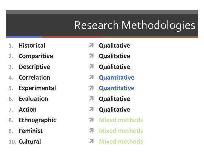The height and width of the screenshot is (153, 204).
Task: Click the Quantitative text beside Correlation
Action: tap(116, 78)
